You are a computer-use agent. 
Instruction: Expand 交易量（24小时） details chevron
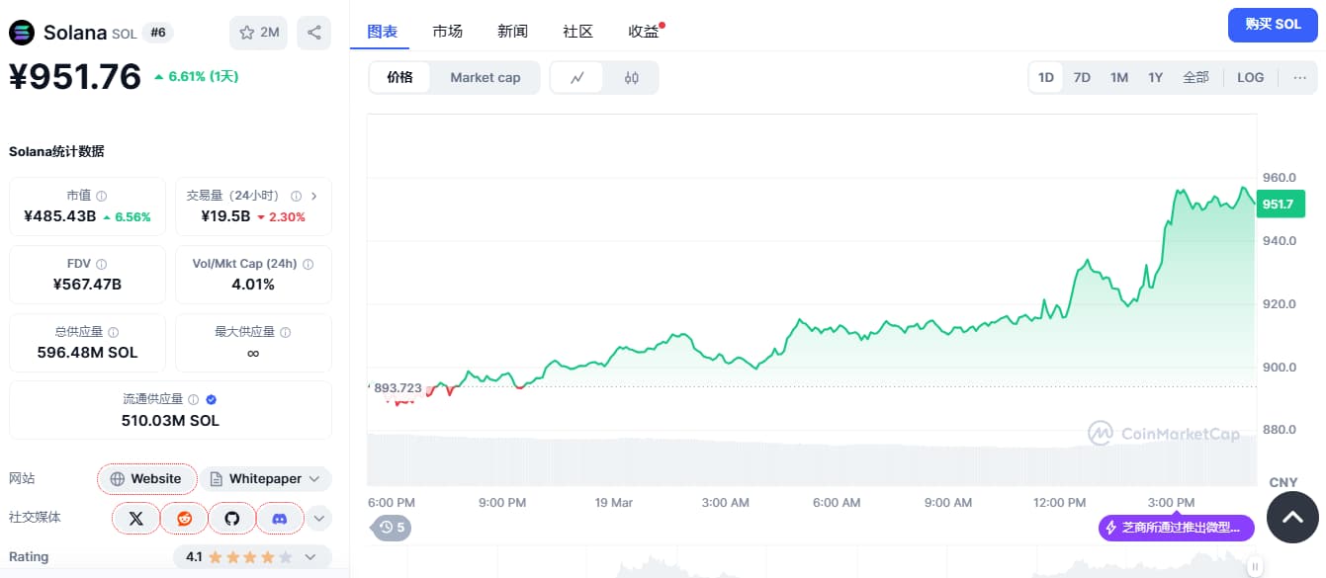tap(314, 196)
